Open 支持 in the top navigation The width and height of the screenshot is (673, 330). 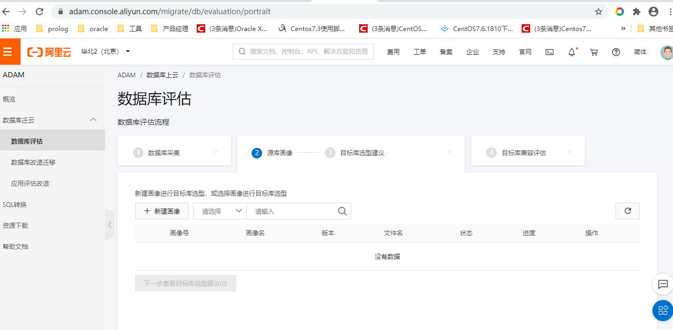[499, 52]
